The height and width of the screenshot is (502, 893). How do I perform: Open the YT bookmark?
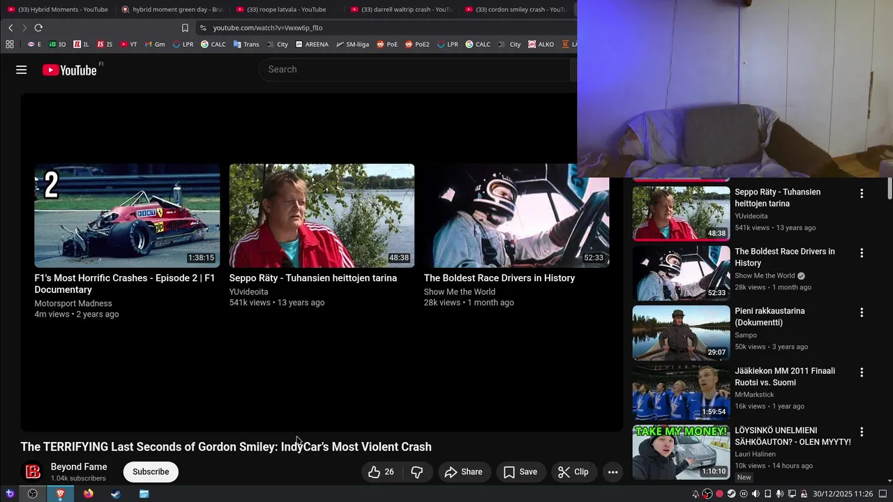(x=128, y=44)
